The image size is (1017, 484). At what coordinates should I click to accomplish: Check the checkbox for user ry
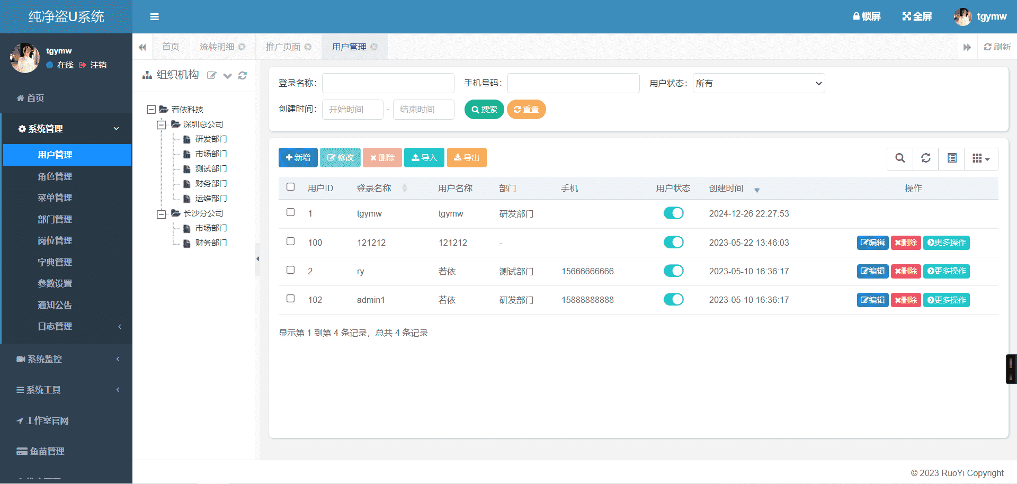(290, 270)
